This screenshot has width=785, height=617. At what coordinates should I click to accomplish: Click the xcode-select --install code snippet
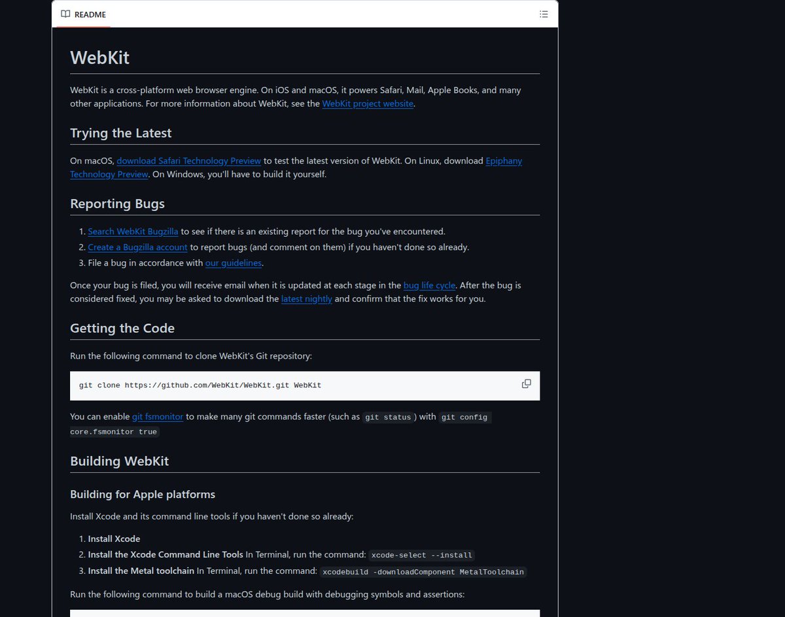click(421, 555)
